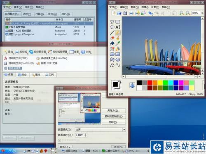The image size is (206, 154).
Task: Open the 抓图1.png taskbar entry
Action: pos(70,151)
